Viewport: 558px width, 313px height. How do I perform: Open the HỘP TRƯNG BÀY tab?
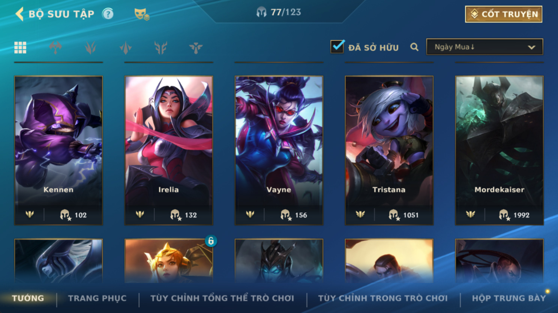click(x=509, y=298)
